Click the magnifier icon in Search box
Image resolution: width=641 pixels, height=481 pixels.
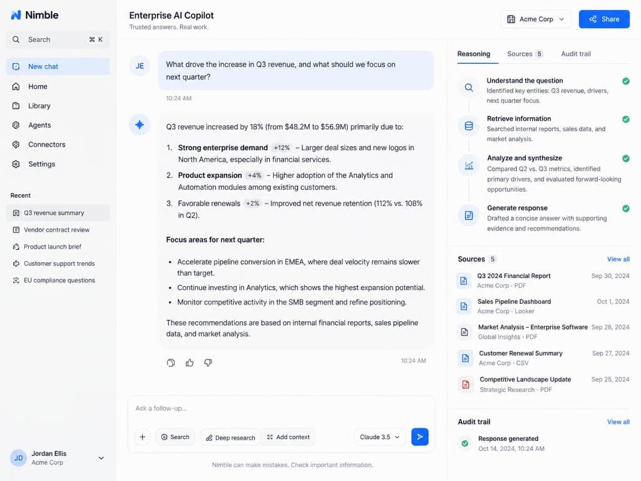point(16,39)
